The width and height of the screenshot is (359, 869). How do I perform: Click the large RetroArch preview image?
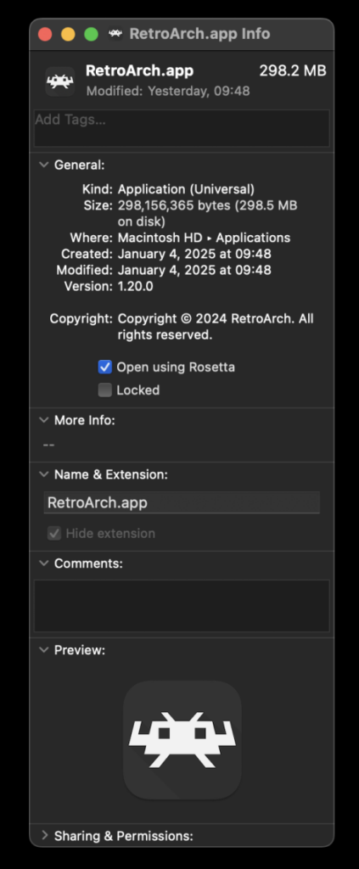click(182, 740)
